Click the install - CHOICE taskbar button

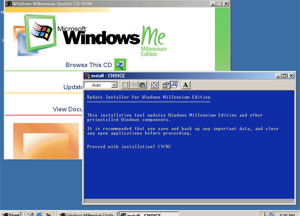pos(148,214)
